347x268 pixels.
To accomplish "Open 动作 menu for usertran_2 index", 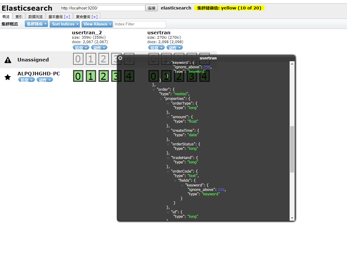I will pyautogui.click(x=99, y=48).
